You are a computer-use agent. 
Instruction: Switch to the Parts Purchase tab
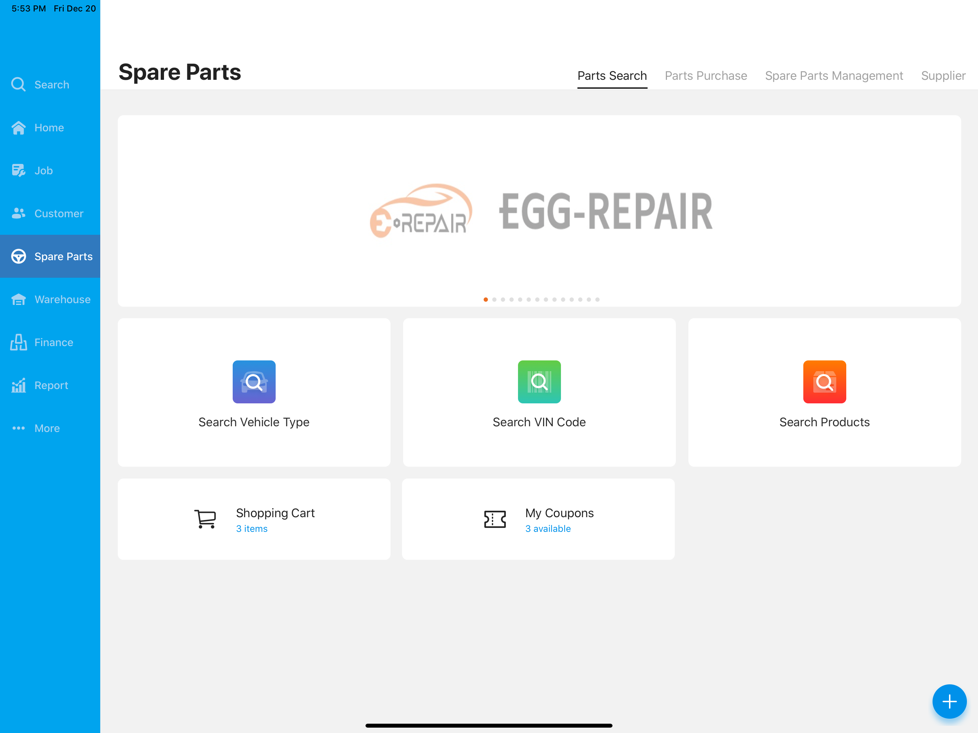coord(706,76)
